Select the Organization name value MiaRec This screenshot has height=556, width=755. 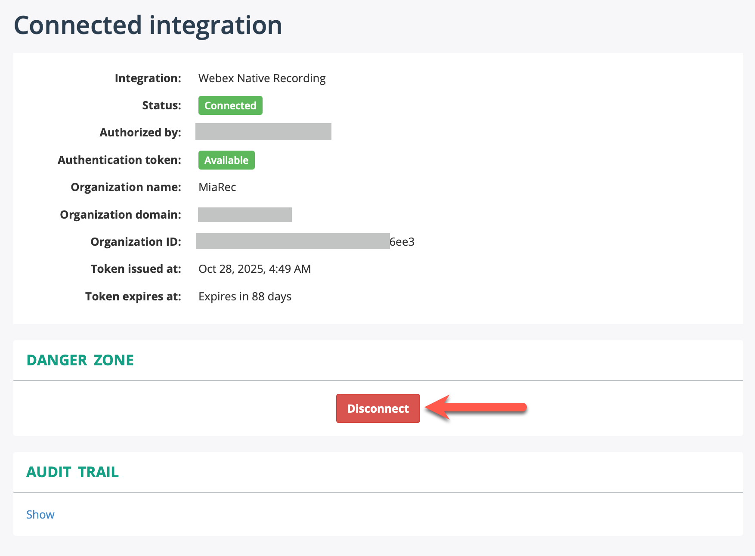pos(217,187)
